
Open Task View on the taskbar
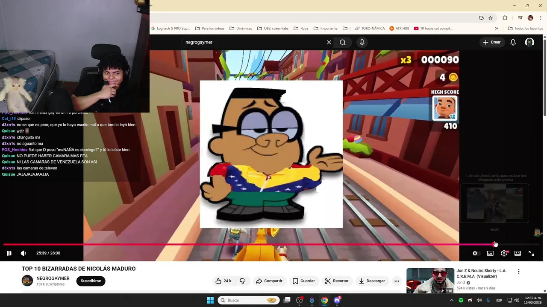[287, 300]
